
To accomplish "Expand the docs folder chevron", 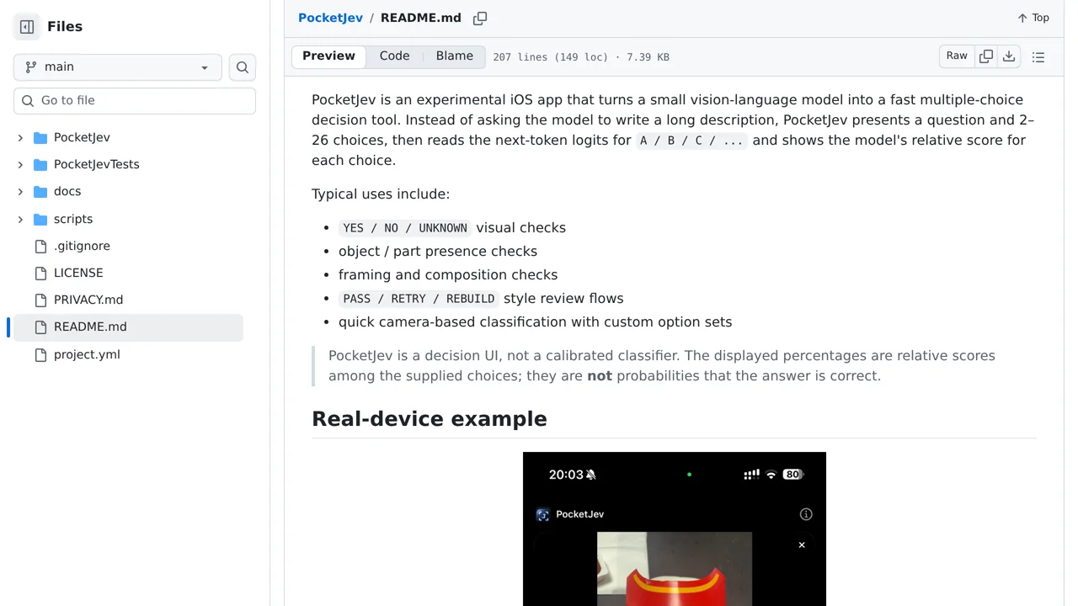I will (20, 191).
